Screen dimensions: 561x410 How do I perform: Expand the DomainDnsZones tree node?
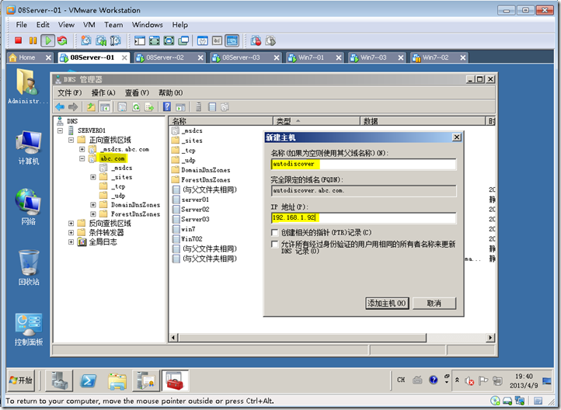[x=93, y=205]
